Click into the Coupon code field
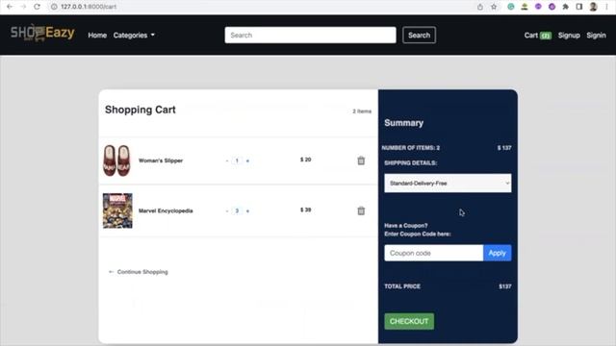The height and width of the screenshot is (346, 616). pyautogui.click(x=434, y=253)
